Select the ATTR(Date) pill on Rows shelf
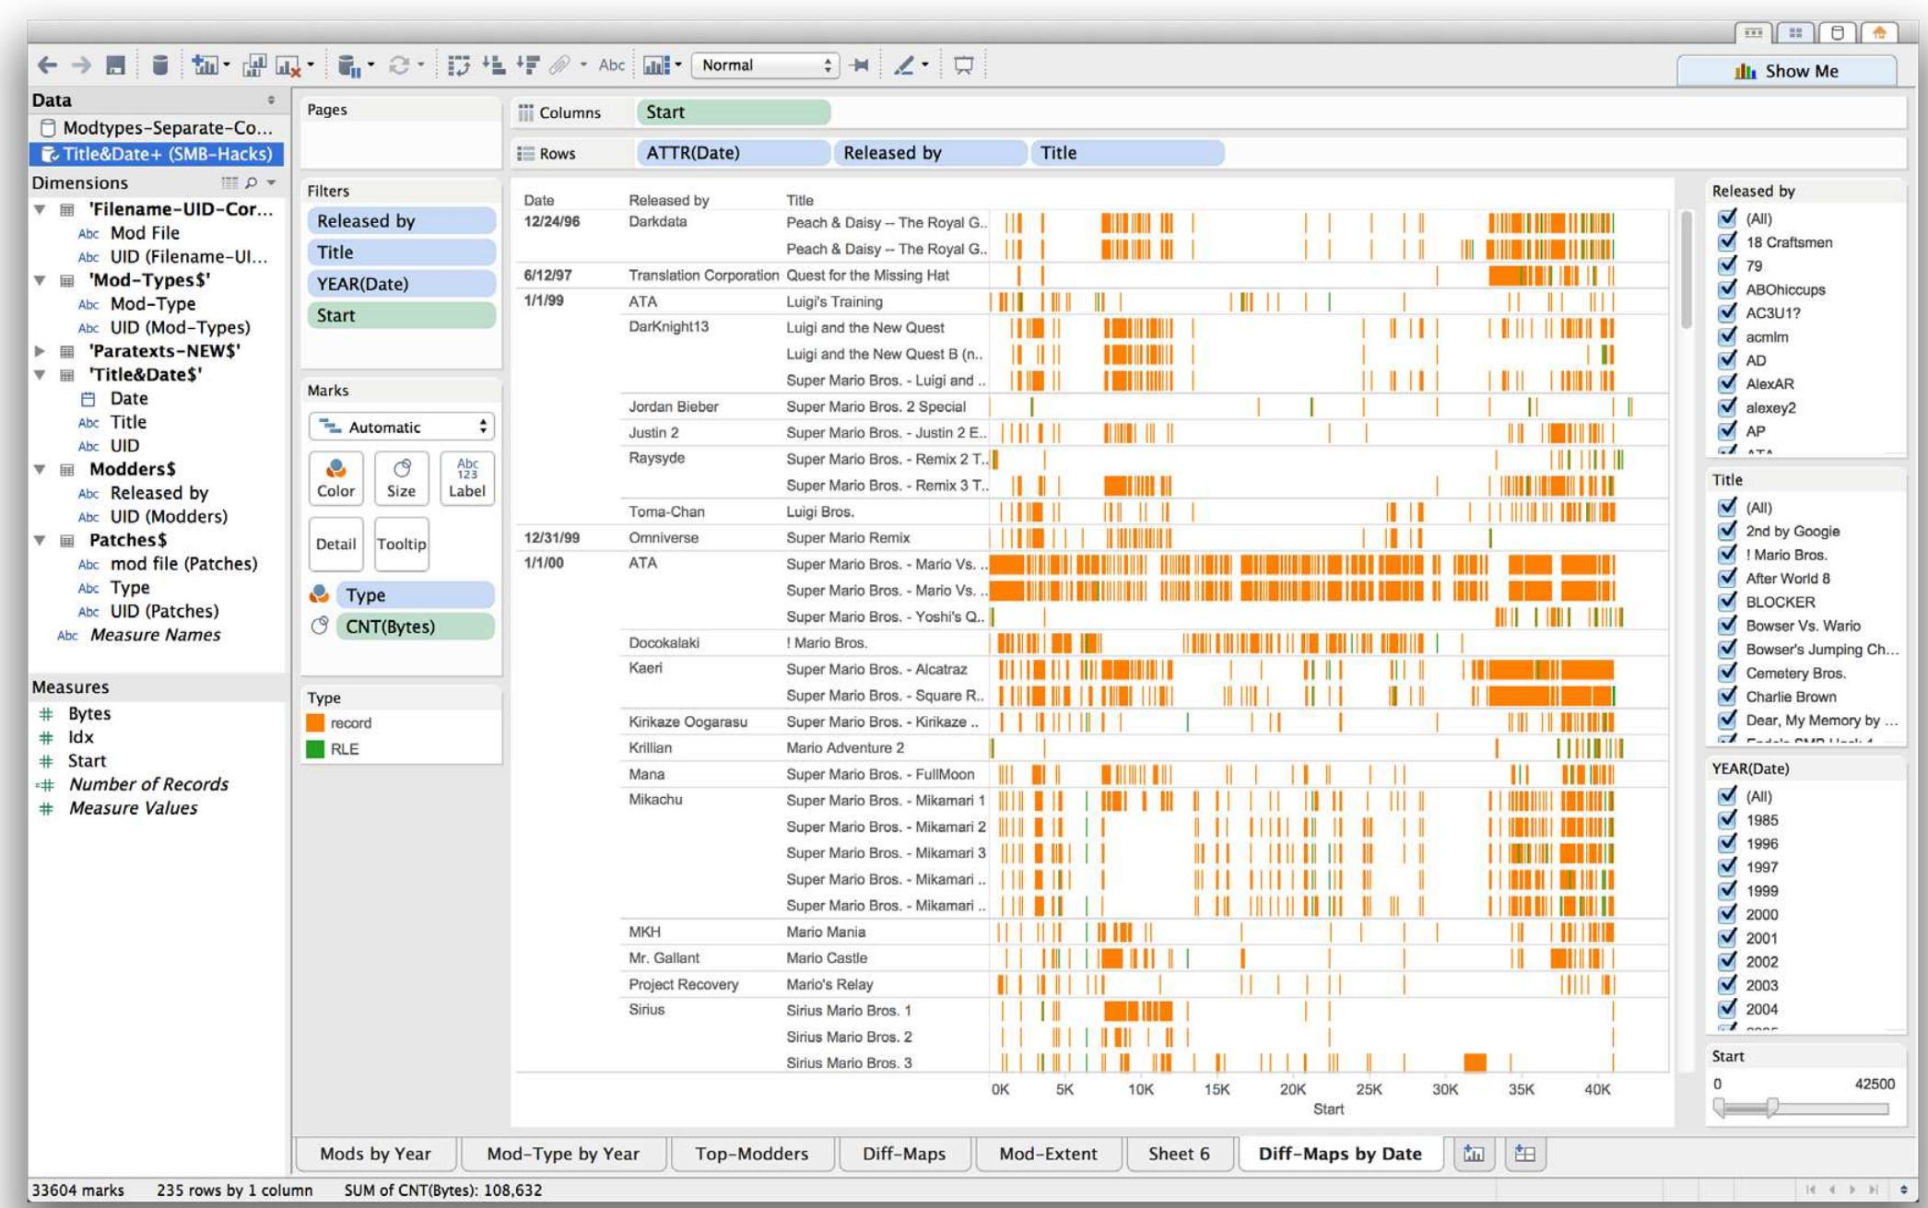1928x1208 pixels. (x=732, y=153)
